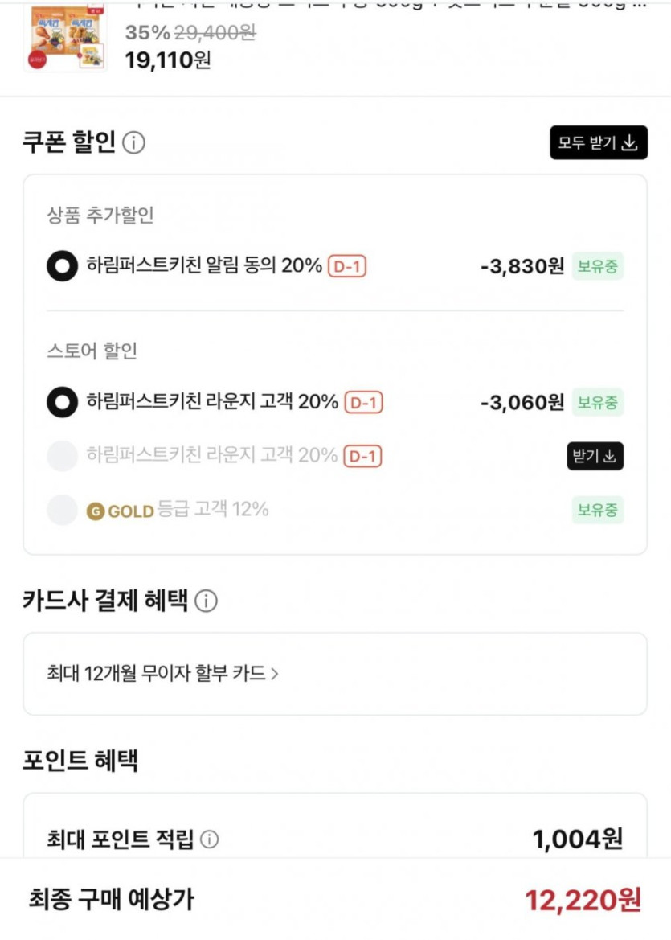Click the D-1 badge on the active 라운지 coupon

pyautogui.click(x=363, y=402)
